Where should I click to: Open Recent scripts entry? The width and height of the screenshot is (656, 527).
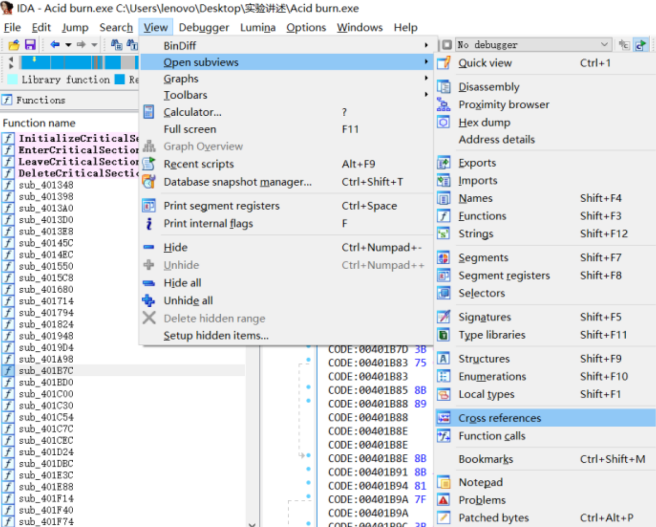coord(287,164)
